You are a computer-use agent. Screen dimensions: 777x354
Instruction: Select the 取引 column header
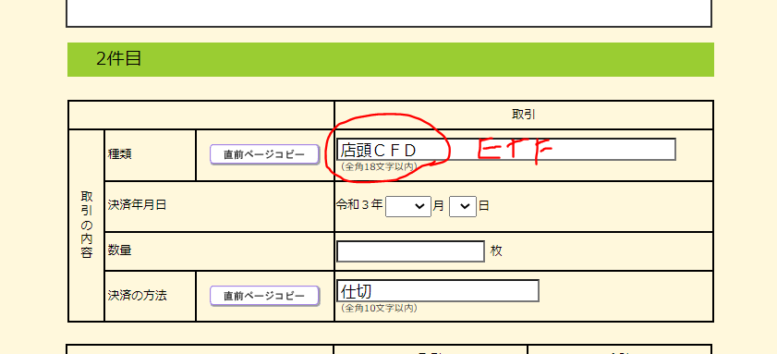coord(524,115)
